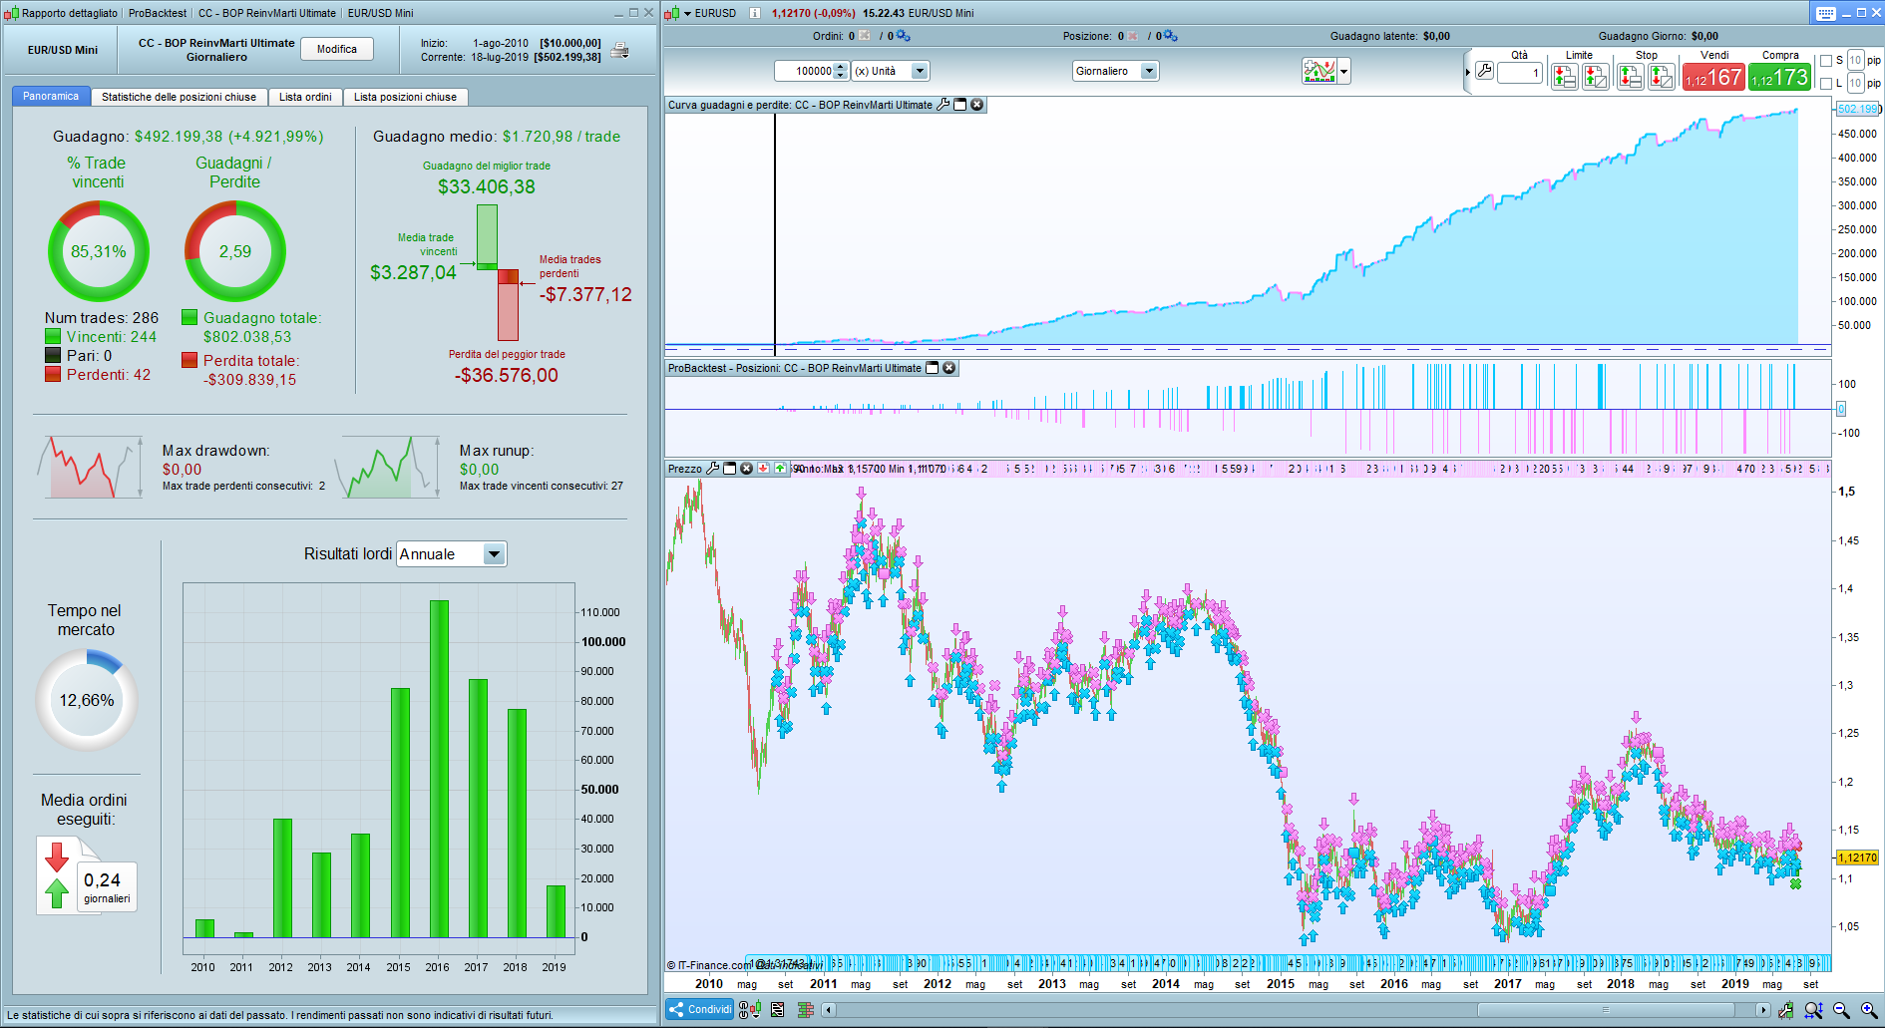Open position settings gears next to Posizione
The width and height of the screenshot is (1885, 1028).
tap(1170, 36)
